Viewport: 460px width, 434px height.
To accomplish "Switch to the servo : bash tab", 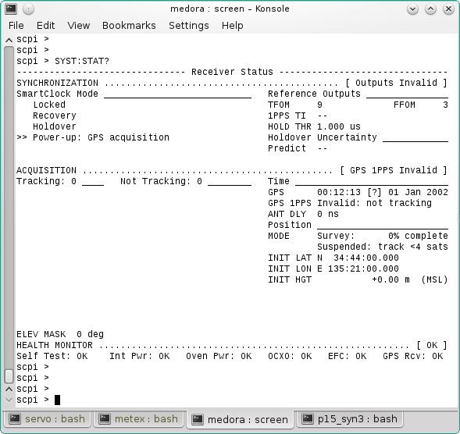I will [47, 418].
